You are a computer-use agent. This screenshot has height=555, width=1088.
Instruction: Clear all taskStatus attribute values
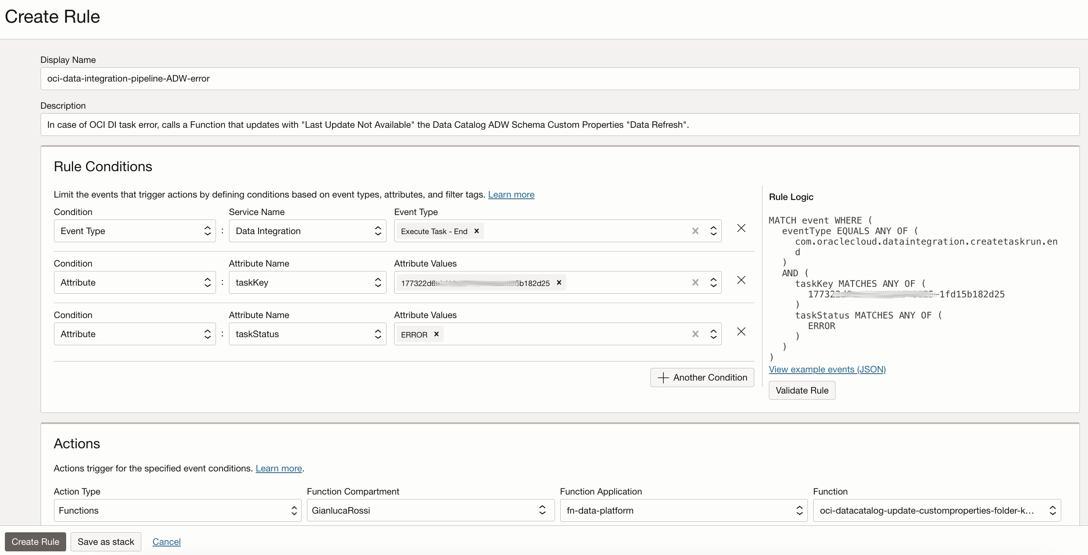tap(695, 334)
